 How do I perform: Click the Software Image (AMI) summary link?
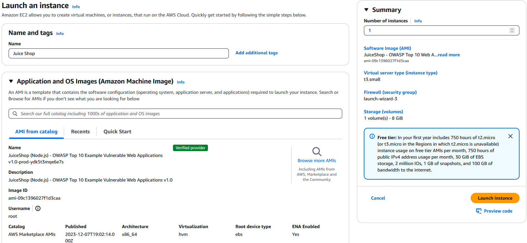point(387,48)
